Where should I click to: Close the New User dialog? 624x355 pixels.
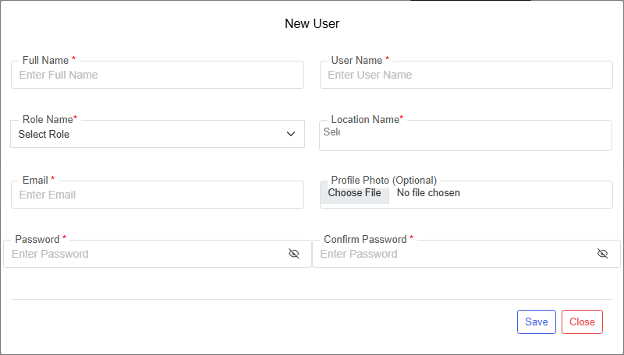point(582,322)
